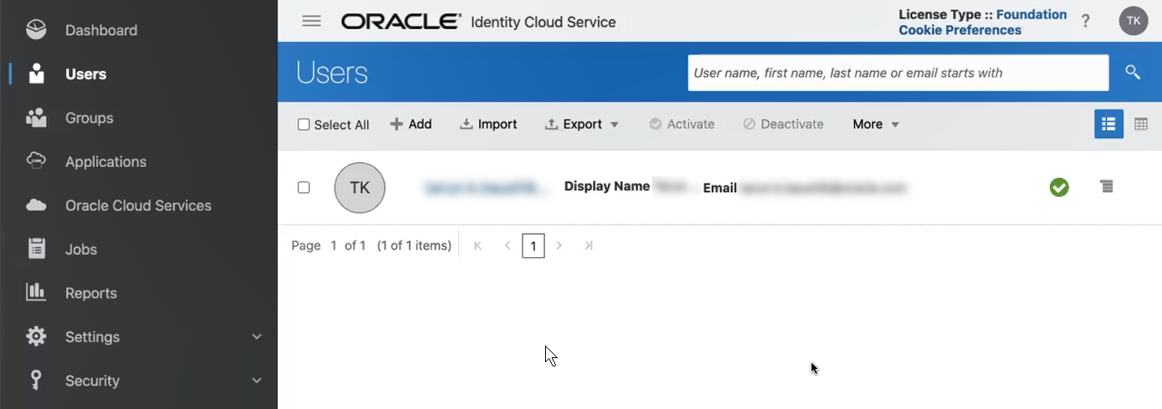Viewport: 1162px width, 409px height.
Task: Open the blurred user name link
Action: click(x=487, y=188)
